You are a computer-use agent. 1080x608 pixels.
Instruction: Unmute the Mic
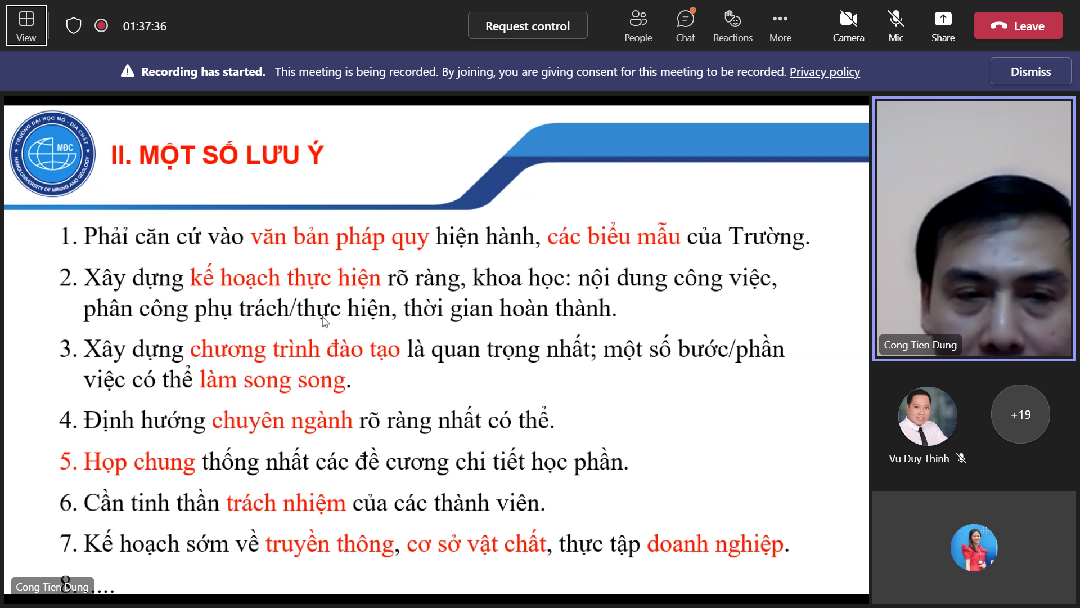(x=895, y=26)
